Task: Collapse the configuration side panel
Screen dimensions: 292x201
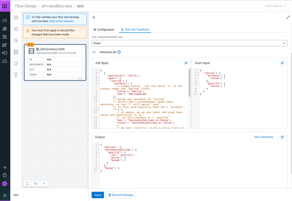Action: (94, 18)
